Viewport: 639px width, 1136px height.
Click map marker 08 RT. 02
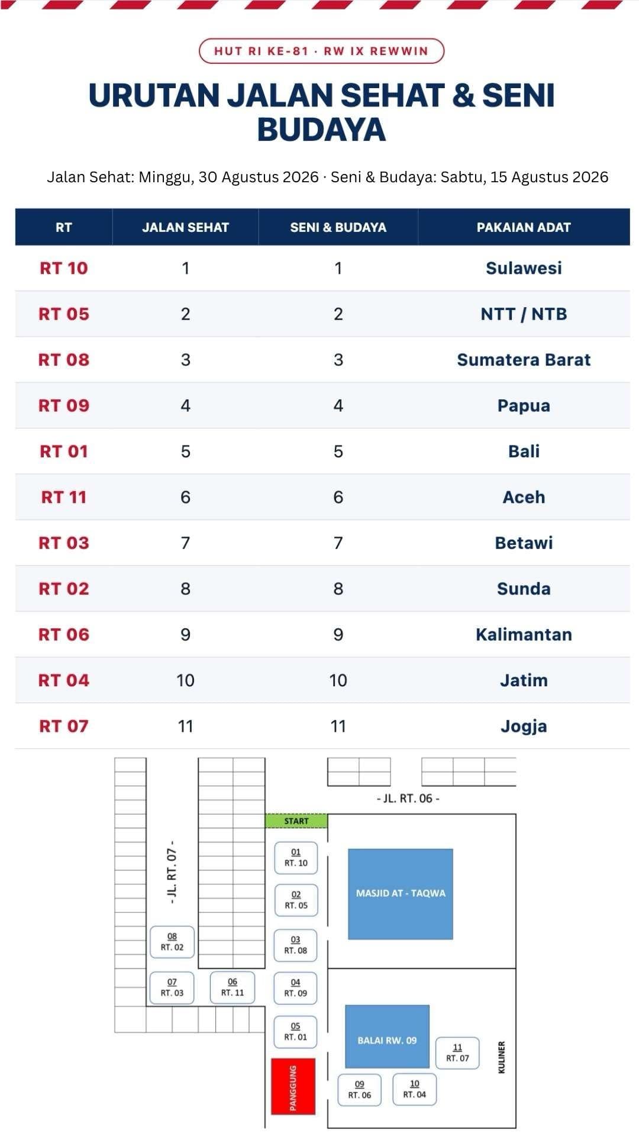coord(172,942)
